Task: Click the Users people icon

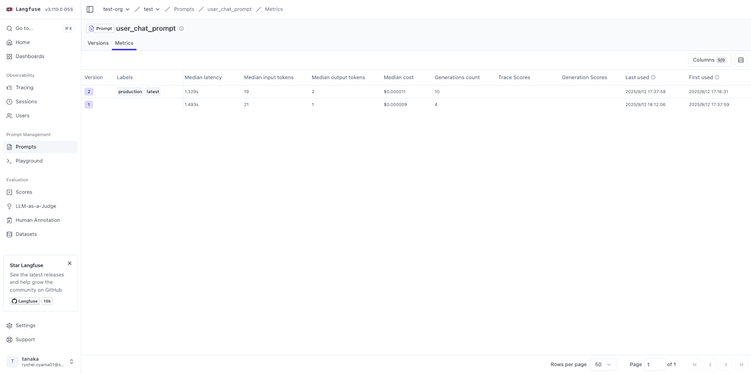Action: point(9,116)
